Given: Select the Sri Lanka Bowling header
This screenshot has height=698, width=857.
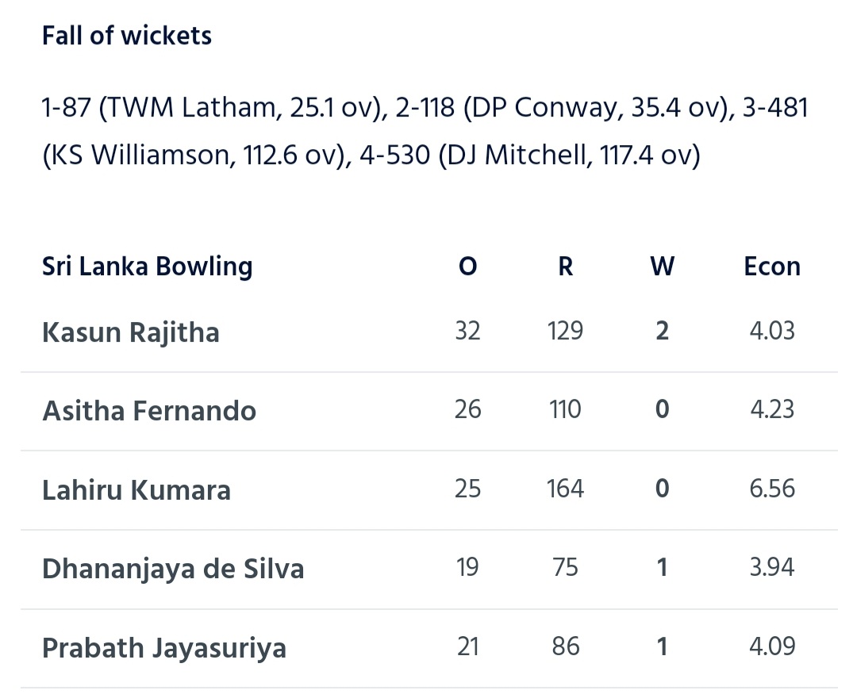Looking at the screenshot, I should [x=147, y=267].
